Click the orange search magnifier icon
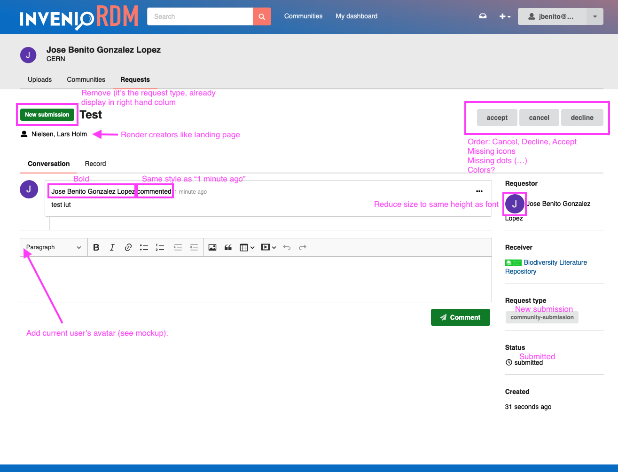618x472 pixels. (262, 16)
